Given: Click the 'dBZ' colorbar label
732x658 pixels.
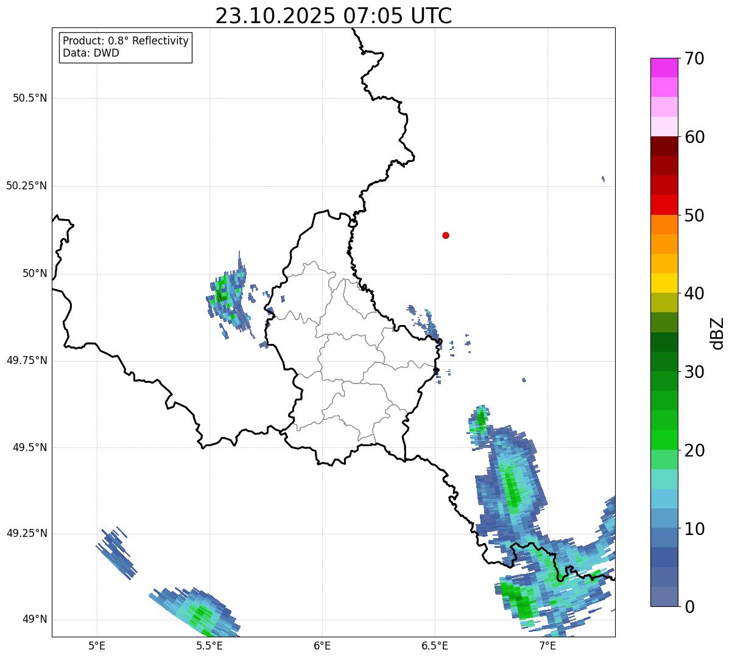Looking at the screenshot, I should [717, 332].
